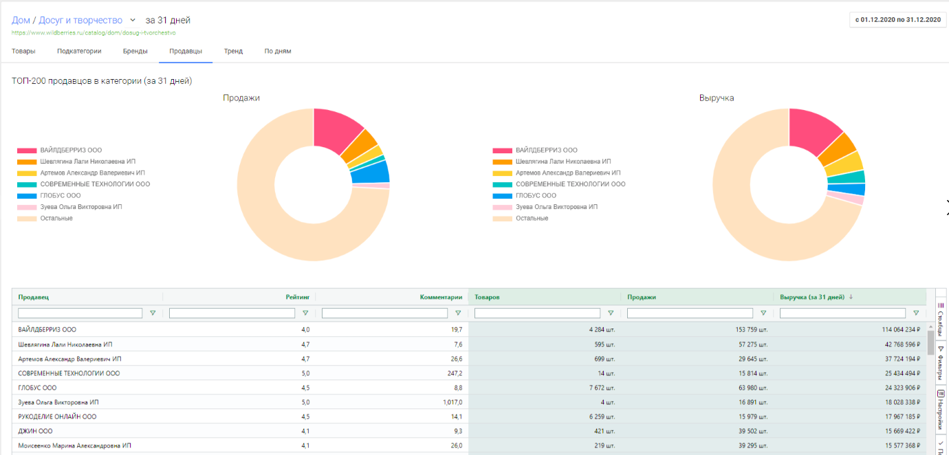Click the funnel filter icon in Комментарии column
Viewport: 949px width, 455px height.
[459, 313]
